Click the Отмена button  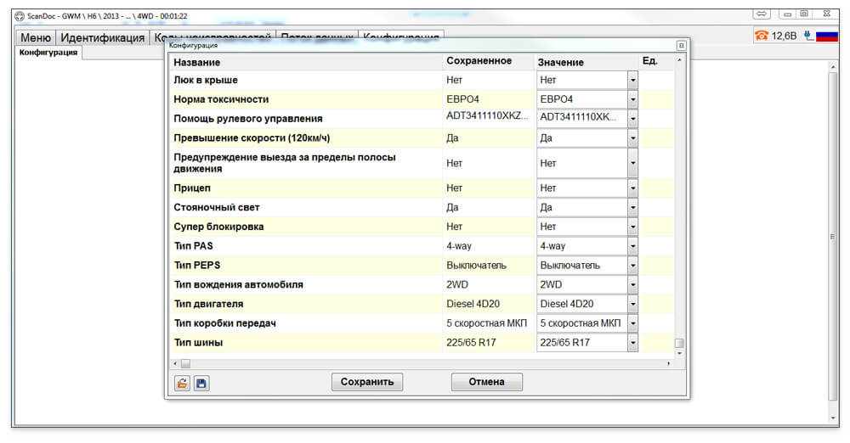point(487,382)
